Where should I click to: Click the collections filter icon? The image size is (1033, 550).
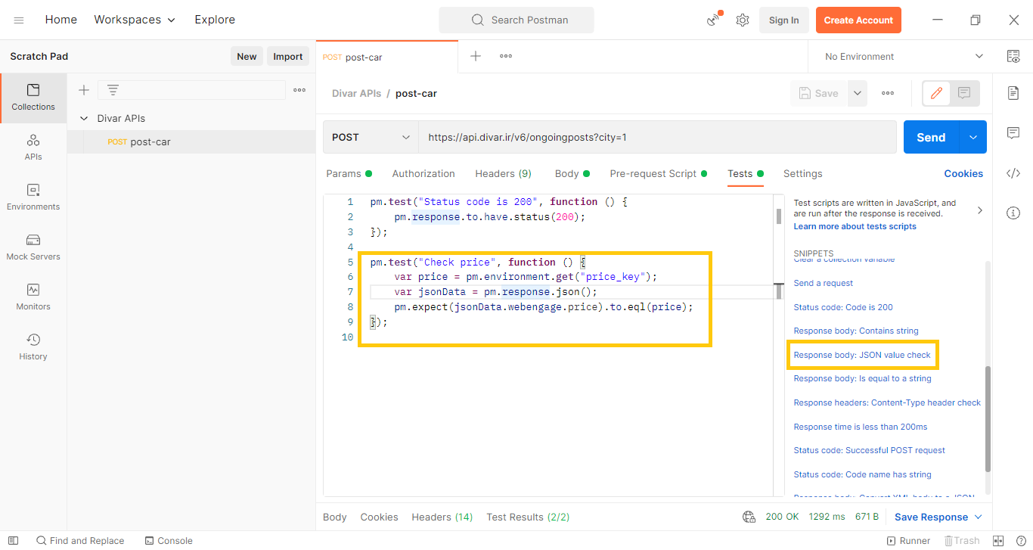click(113, 90)
